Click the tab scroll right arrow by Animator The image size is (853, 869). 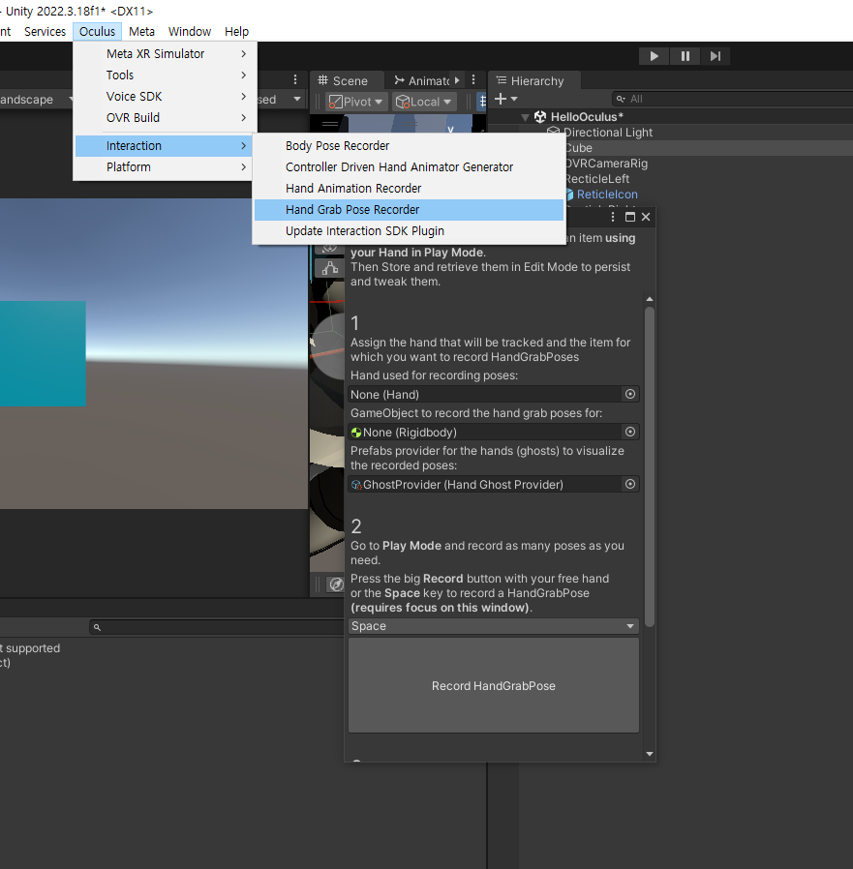tap(457, 80)
